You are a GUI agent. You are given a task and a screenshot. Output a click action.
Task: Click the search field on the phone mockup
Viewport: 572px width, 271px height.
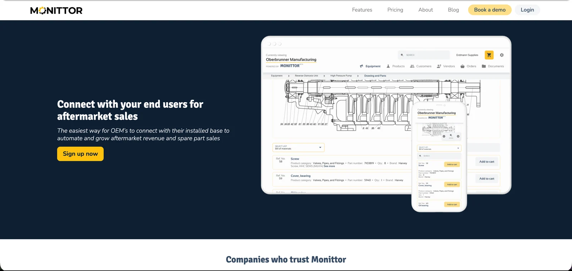439,156
